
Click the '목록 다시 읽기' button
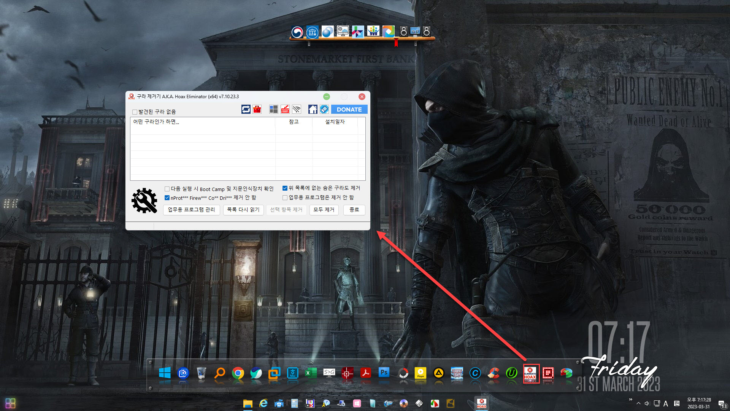(x=243, y=210)
